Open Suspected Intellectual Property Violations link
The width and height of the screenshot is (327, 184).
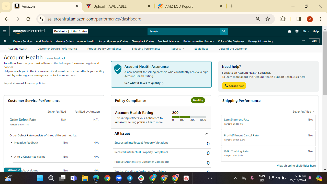tap(141, 143)
